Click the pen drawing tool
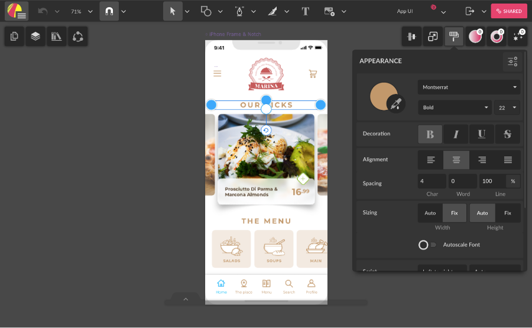Image resolution: width=532 pixels, height=328 pixels. (239, 11)
